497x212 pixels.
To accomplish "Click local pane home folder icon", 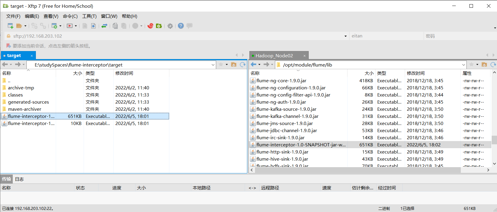I will 234,64.
